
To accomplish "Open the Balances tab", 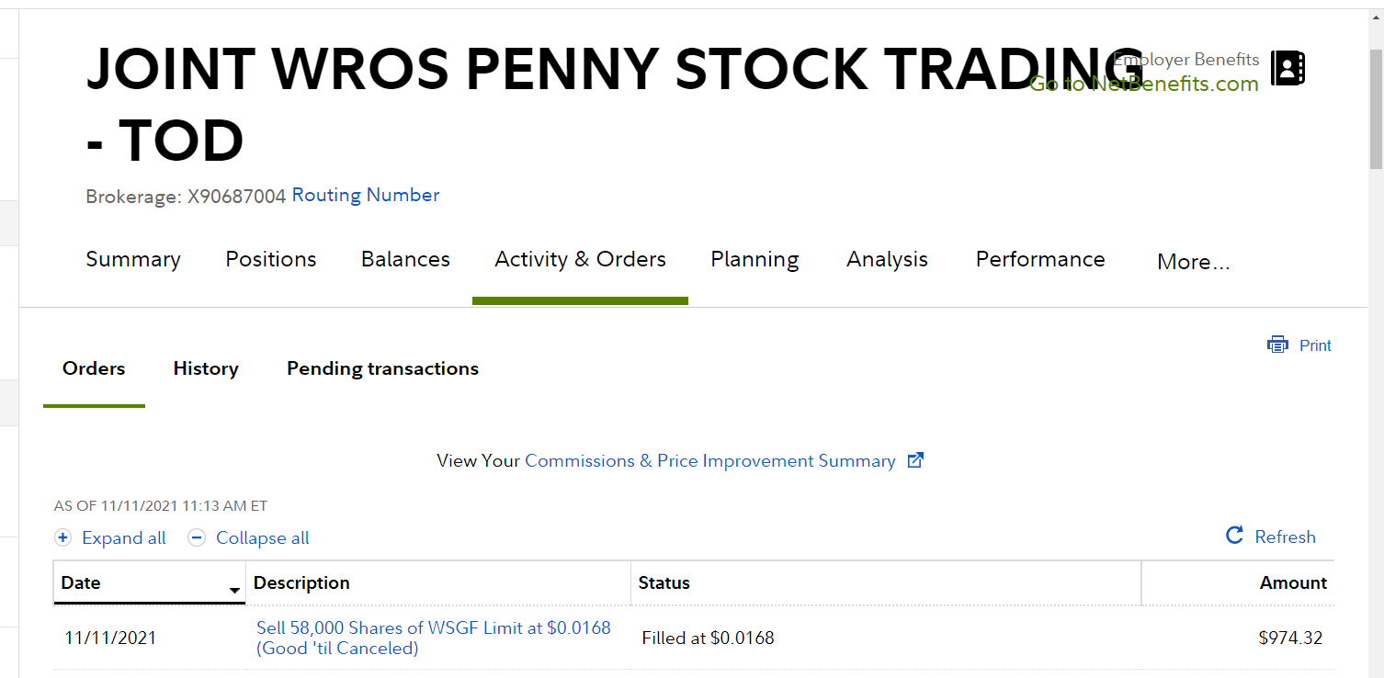I will pyautogui.click(x=405, y=260).
